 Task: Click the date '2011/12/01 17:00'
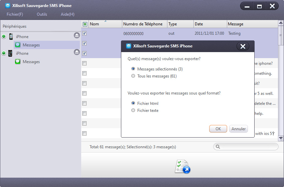click(x=209, y=33)
